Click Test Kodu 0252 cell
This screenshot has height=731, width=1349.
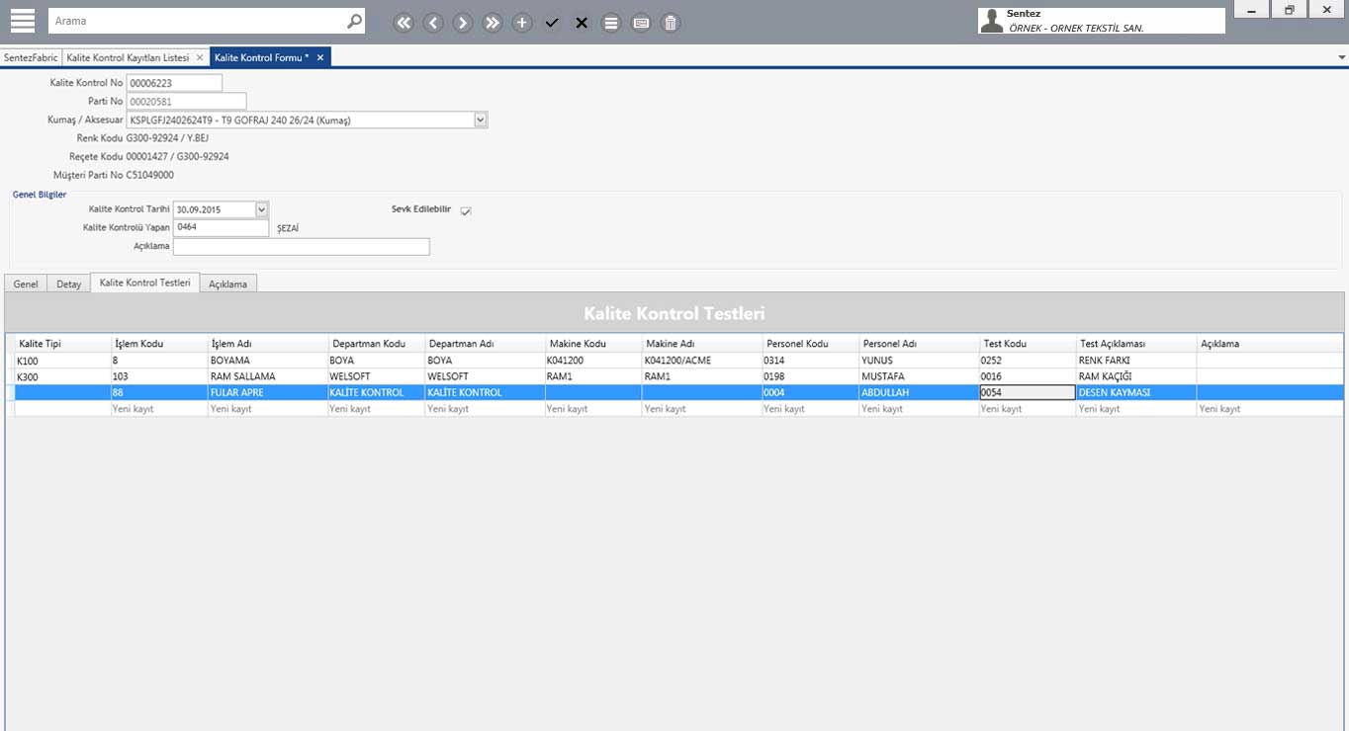(1028, 361)
